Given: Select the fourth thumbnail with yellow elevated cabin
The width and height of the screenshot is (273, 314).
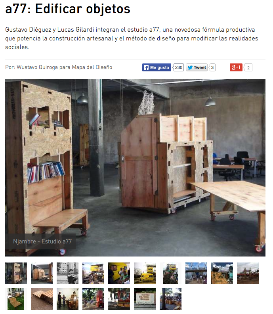Looking at the screenshot, I should 93,273.
